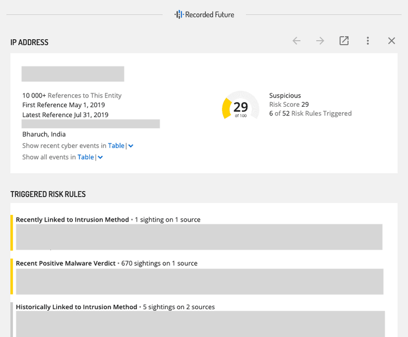Click the 6 of 52 Risk Rules Triggered text
The image size is (408, 337).
pos(310,114)
